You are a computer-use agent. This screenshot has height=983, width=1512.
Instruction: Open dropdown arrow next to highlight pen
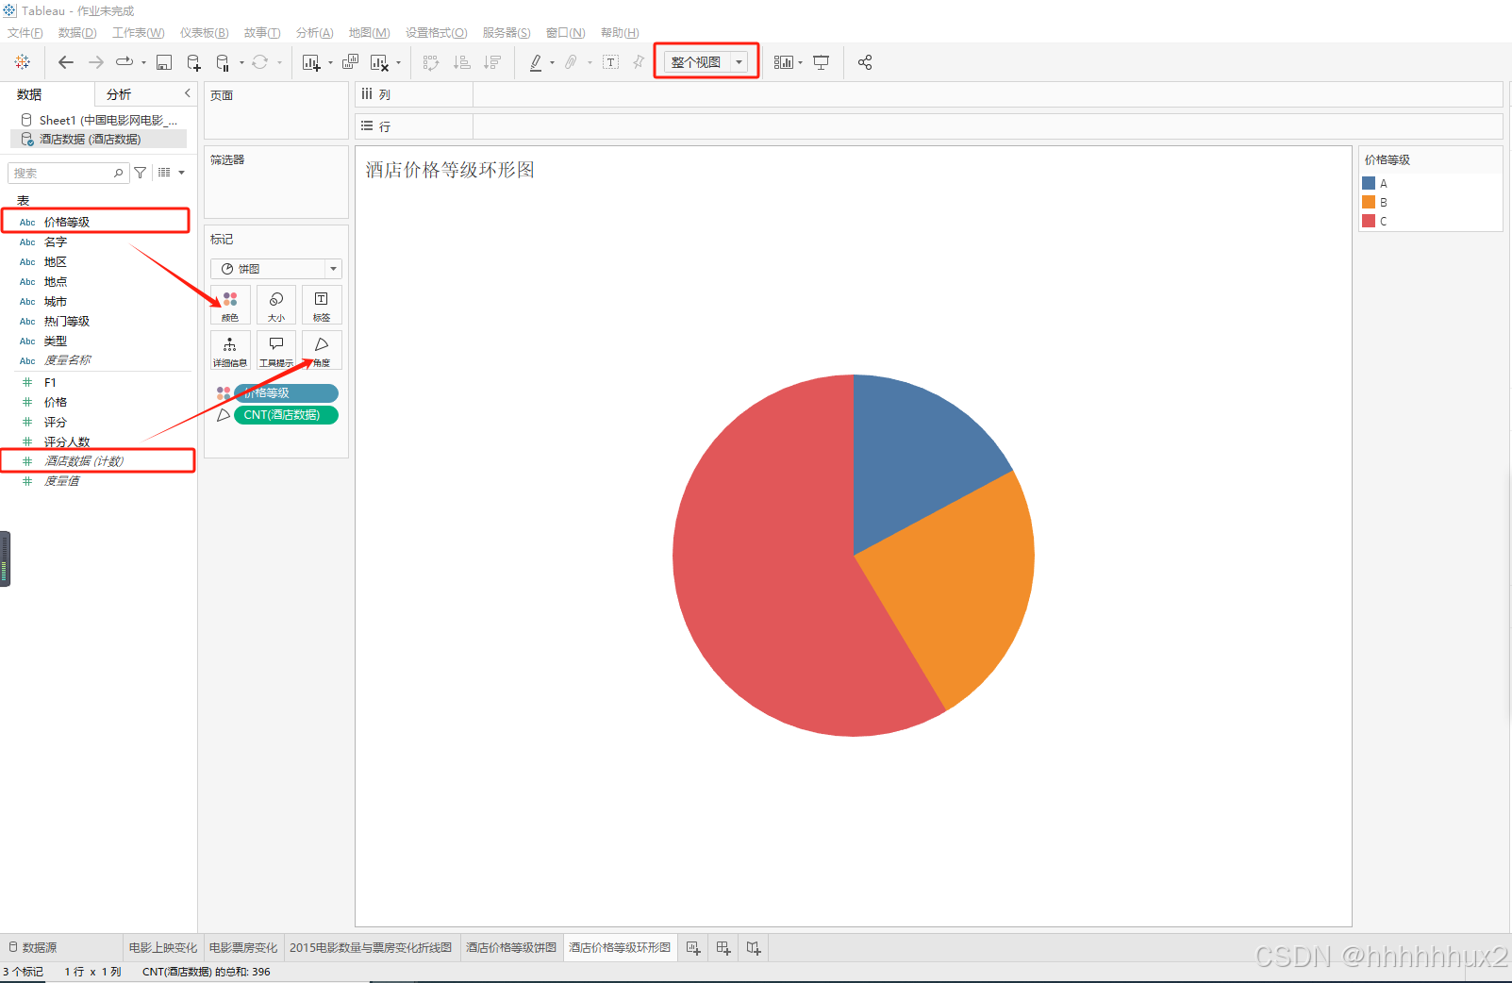point(552,63)
